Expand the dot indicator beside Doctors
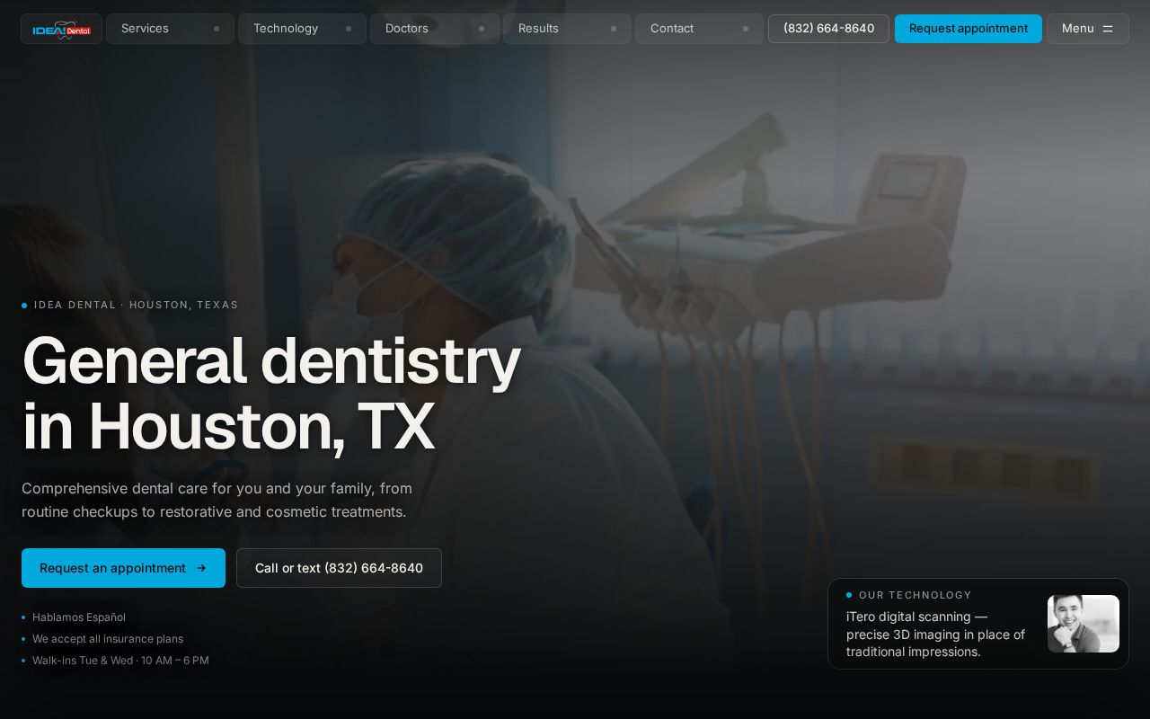This screenshot has width=1150, height=719. click(482, 29)
